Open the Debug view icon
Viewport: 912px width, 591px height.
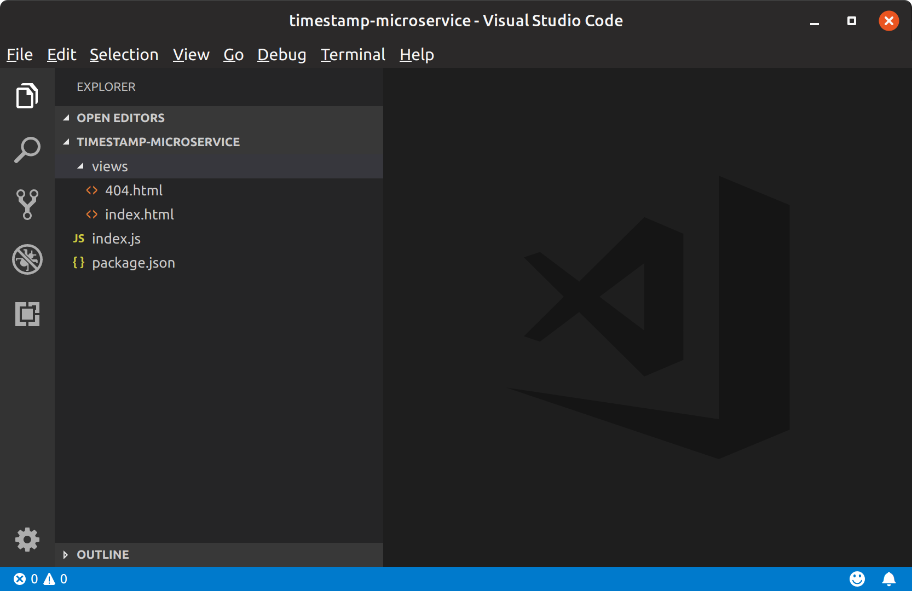click(x=27, y=259)
